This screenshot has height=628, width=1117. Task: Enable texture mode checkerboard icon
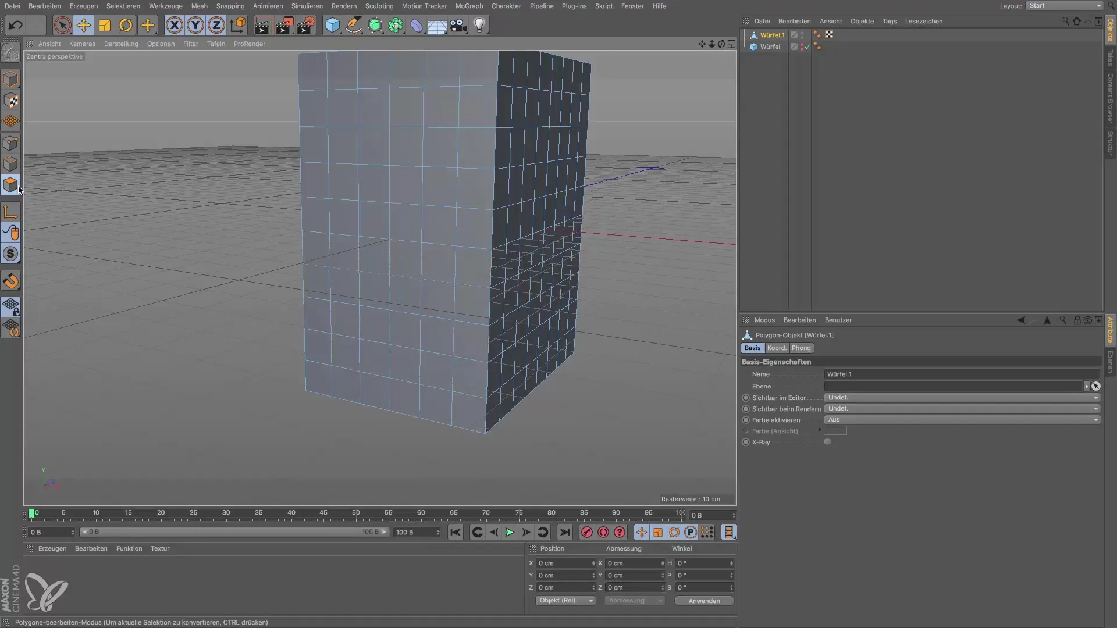[x=10, y=101]
